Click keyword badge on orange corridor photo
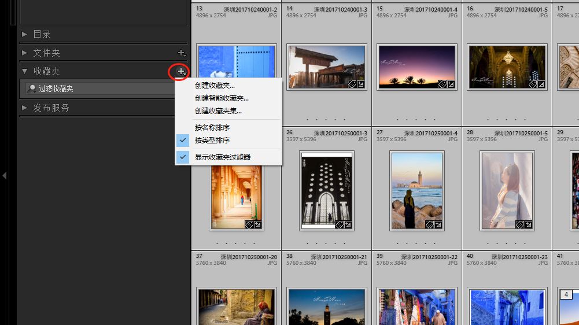The width and height of the screenshot is (579, 325). click(x=249, y=224)
